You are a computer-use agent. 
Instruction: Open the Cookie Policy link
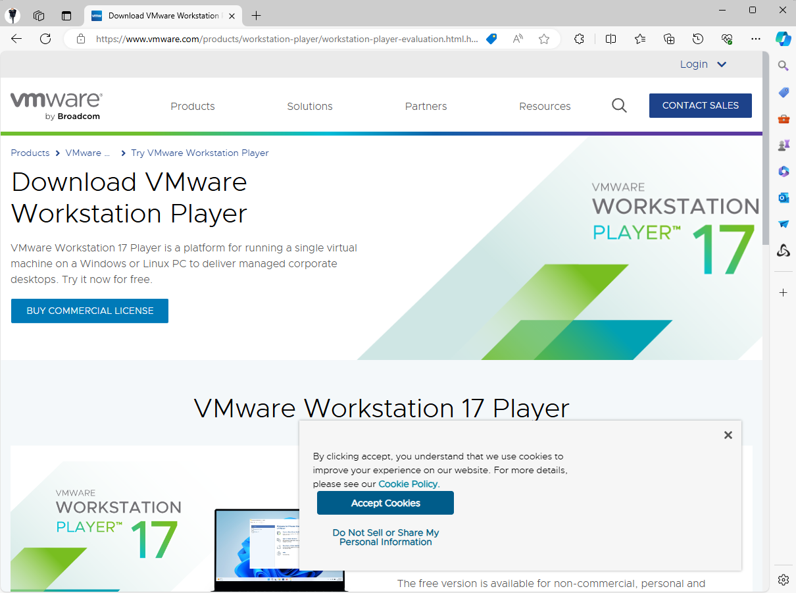[408, 484]
